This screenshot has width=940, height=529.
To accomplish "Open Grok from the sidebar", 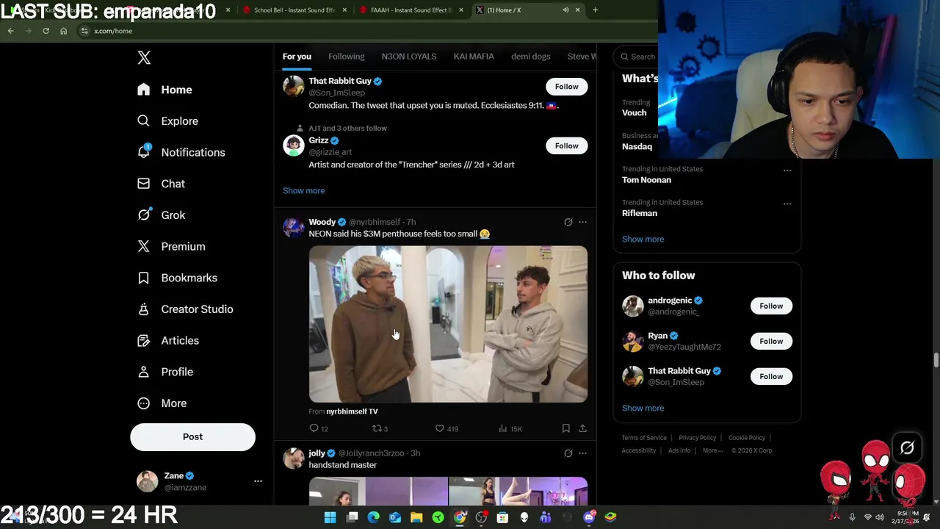I will [x=162, y=215].
